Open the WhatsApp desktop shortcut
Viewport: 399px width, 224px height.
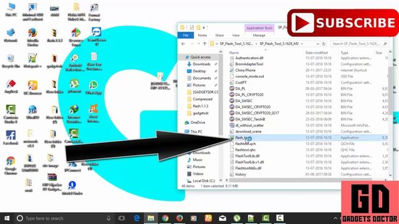coord(94,87)
